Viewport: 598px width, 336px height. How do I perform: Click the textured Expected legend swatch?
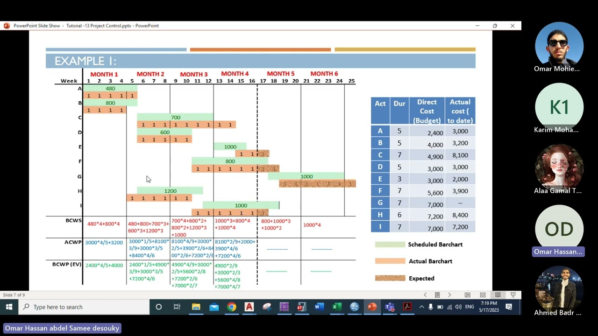(x=390, y=278)
